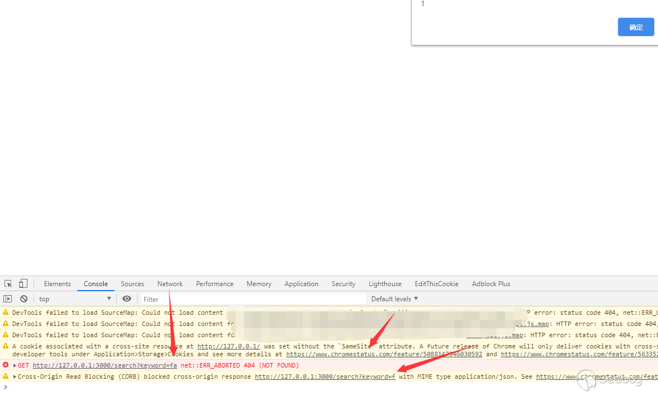Screen dimensions: 658x395
Task: Expand the GET request error entry
Action: click(x=15, y=365)
